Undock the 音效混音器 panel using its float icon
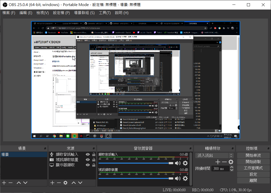Viewport: 271px width, 193px height. pyautogui.click(x=191, y=149)
